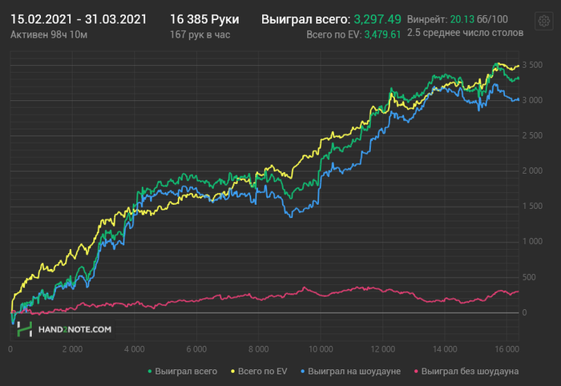This screenshot has height=386, width=561.
Task: Click the 'Выиграл всего:' header label
Action: click(x=306, y=19)
